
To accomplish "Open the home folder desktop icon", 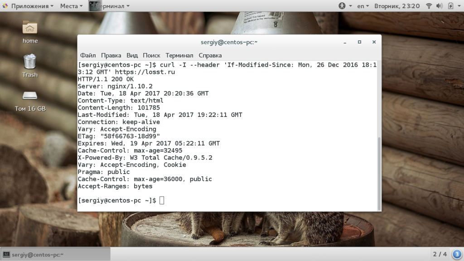I will click(x=30, y=31).
